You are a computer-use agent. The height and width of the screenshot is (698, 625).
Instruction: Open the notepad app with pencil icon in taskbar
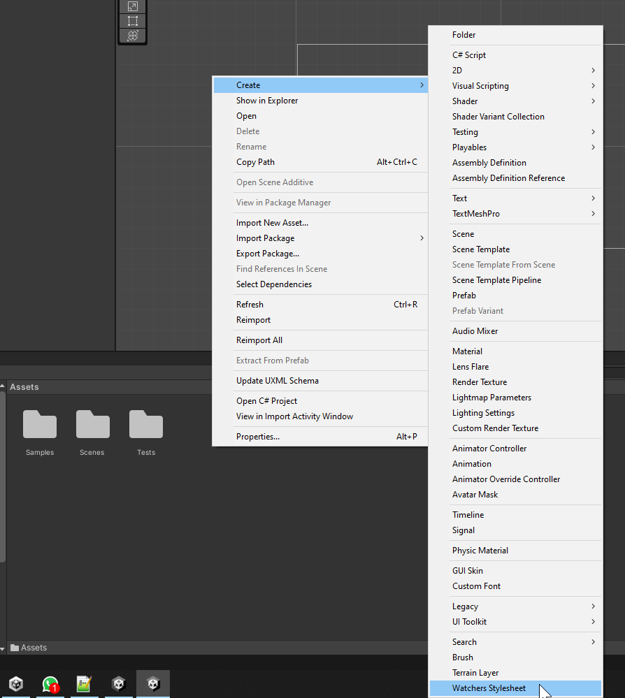pyautogui.click(x=85, y=684)
